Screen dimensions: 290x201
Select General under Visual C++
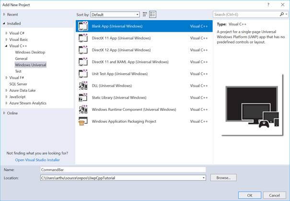coord(21,59)
